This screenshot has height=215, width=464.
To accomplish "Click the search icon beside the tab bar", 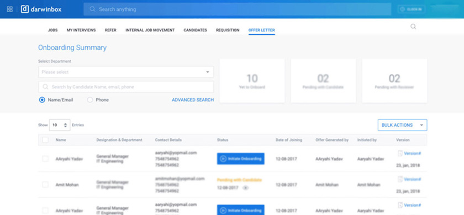I will click(x=413, y=26).
